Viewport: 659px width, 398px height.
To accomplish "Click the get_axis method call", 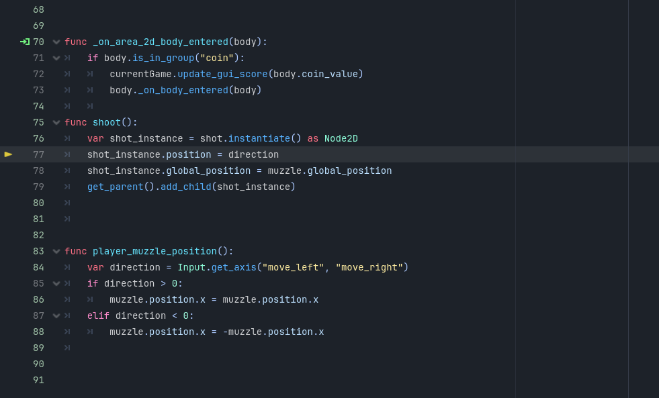I will pos(234,267).
